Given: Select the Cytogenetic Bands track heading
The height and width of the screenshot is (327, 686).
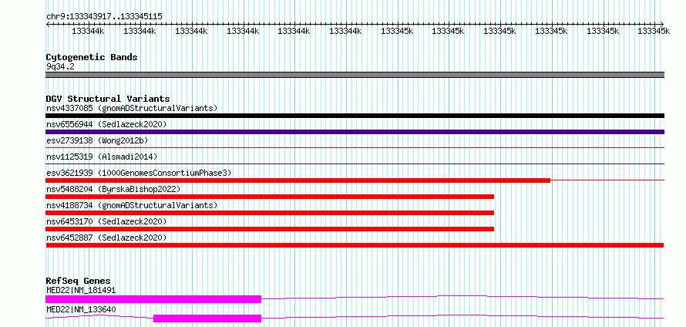Looking at the screenshot, I should click(x=92, y=57).
